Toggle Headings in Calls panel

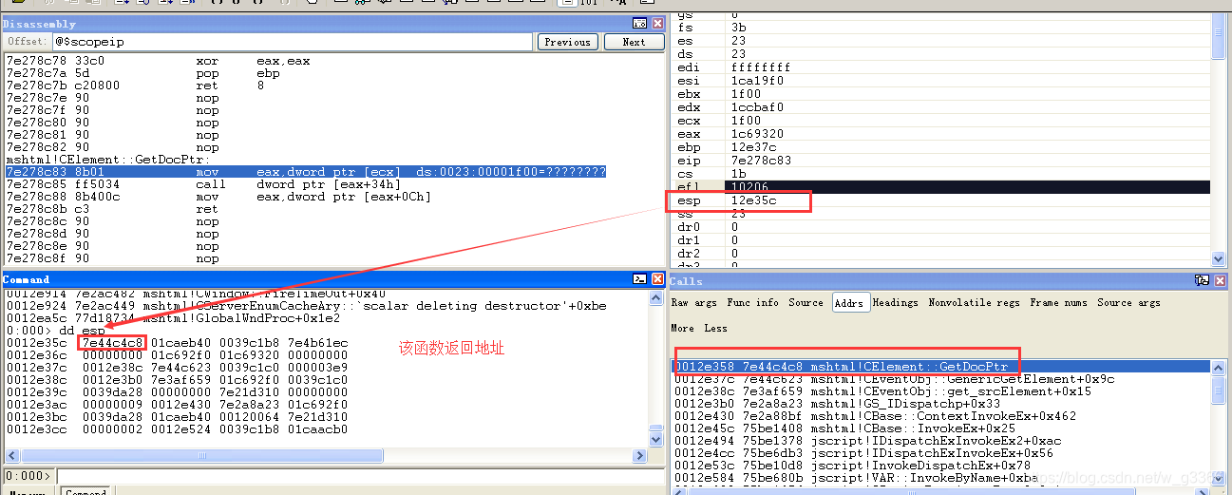tap(896, 302)
